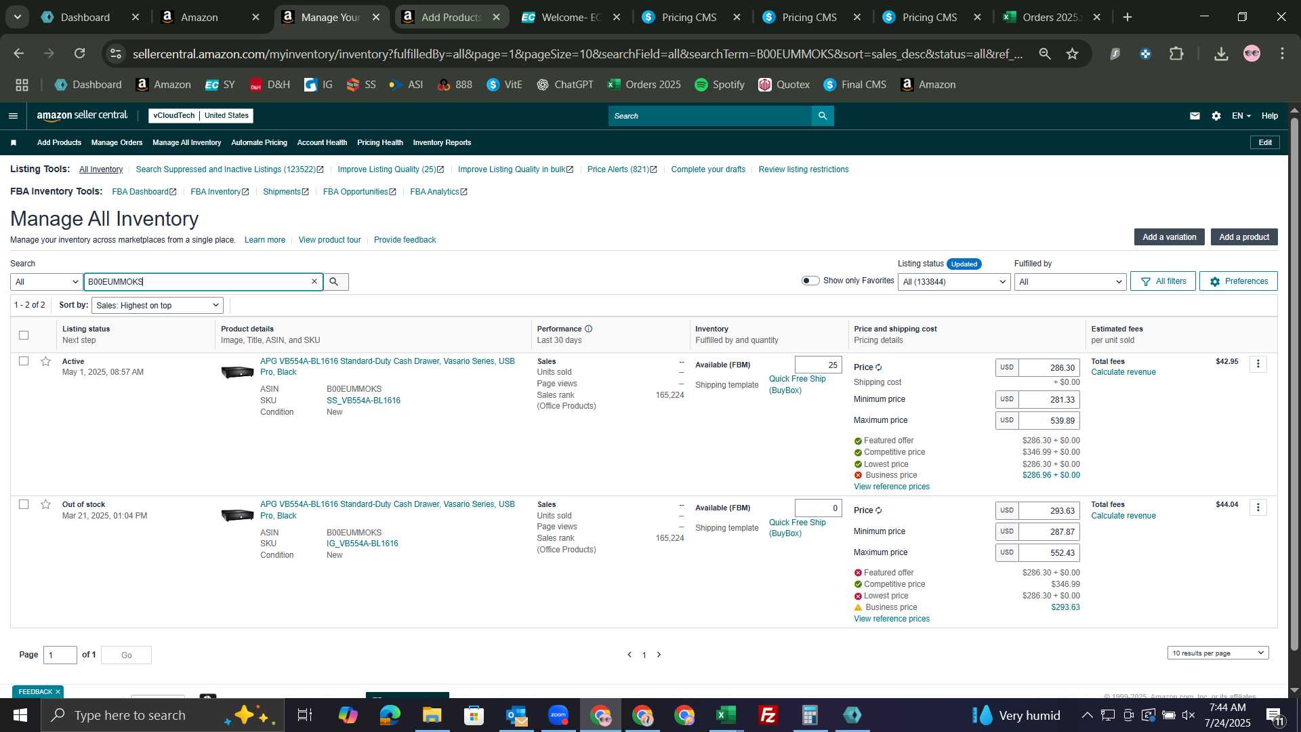Open Outlook from the taskbar
The height and width of the screenshot is (732, 1301).
click(x=516, y=715)
